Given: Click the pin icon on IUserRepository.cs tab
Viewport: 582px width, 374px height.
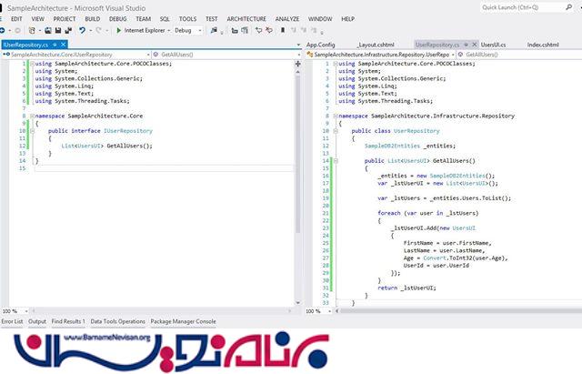Looking at the screenshot, I should pos(55,44).
